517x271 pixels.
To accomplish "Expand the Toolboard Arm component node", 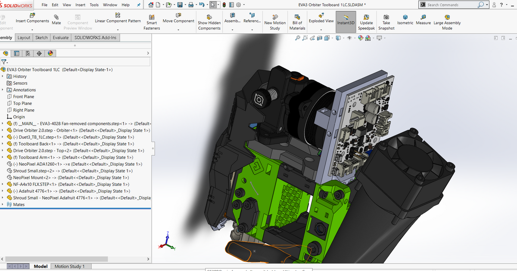I will point(3,157).
